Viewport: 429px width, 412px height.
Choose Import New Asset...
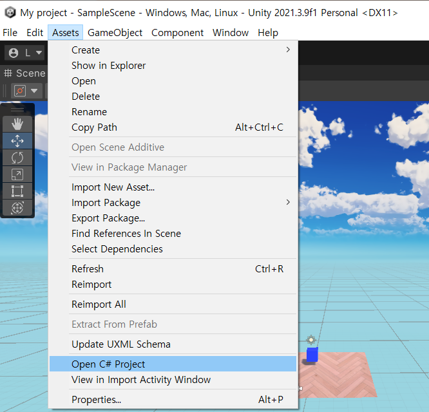pyautogui.click(x=173, y=187)
